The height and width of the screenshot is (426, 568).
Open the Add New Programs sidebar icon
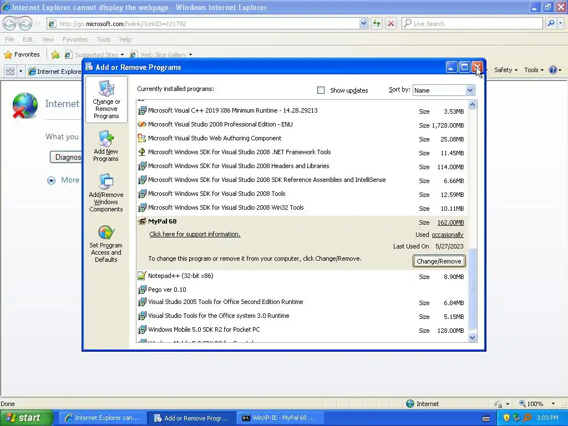(x=106, y=138)
